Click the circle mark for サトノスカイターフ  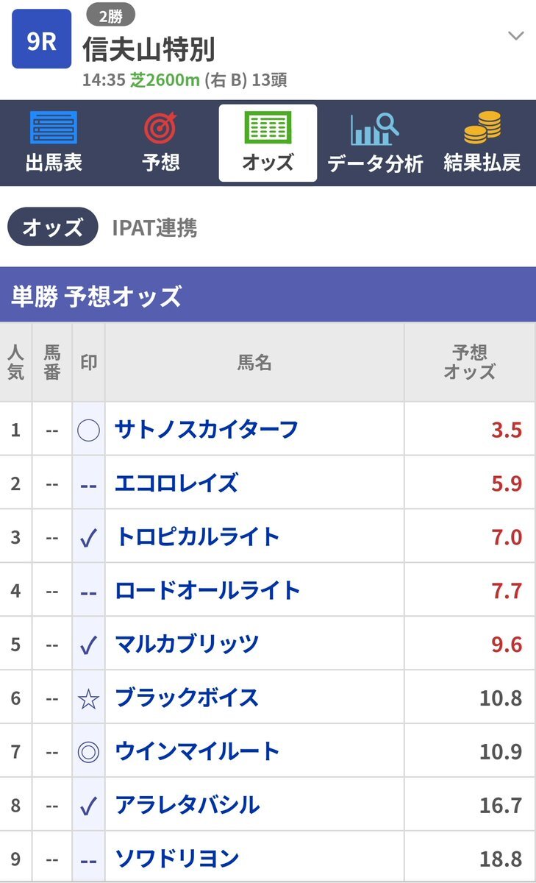(88, 429)
